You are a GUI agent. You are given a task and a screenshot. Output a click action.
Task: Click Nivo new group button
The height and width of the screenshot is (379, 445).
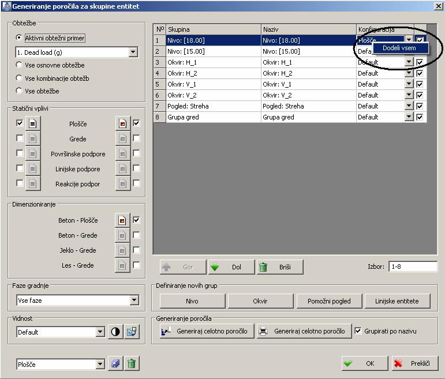(x=192, y=301)
